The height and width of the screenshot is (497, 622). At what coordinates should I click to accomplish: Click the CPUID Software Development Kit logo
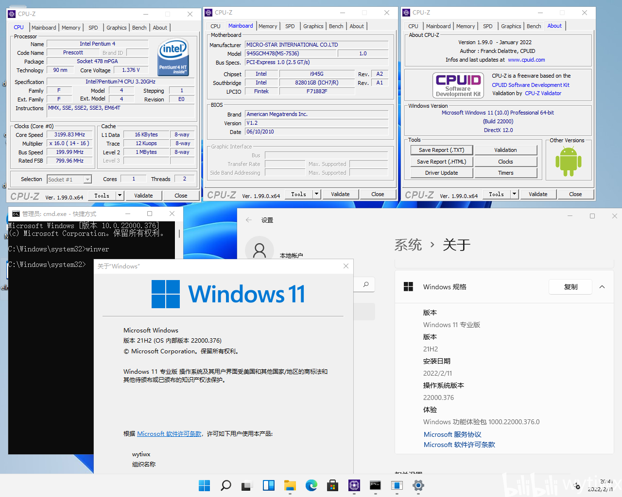click(x=458, y=85)
